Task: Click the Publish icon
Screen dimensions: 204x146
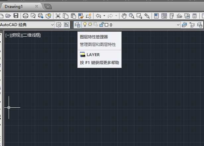Action: 41,16
